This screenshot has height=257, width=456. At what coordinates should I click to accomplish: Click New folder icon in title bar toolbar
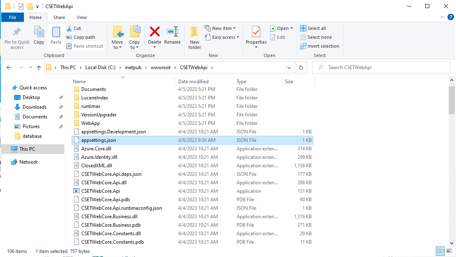[x=30, y=6]
